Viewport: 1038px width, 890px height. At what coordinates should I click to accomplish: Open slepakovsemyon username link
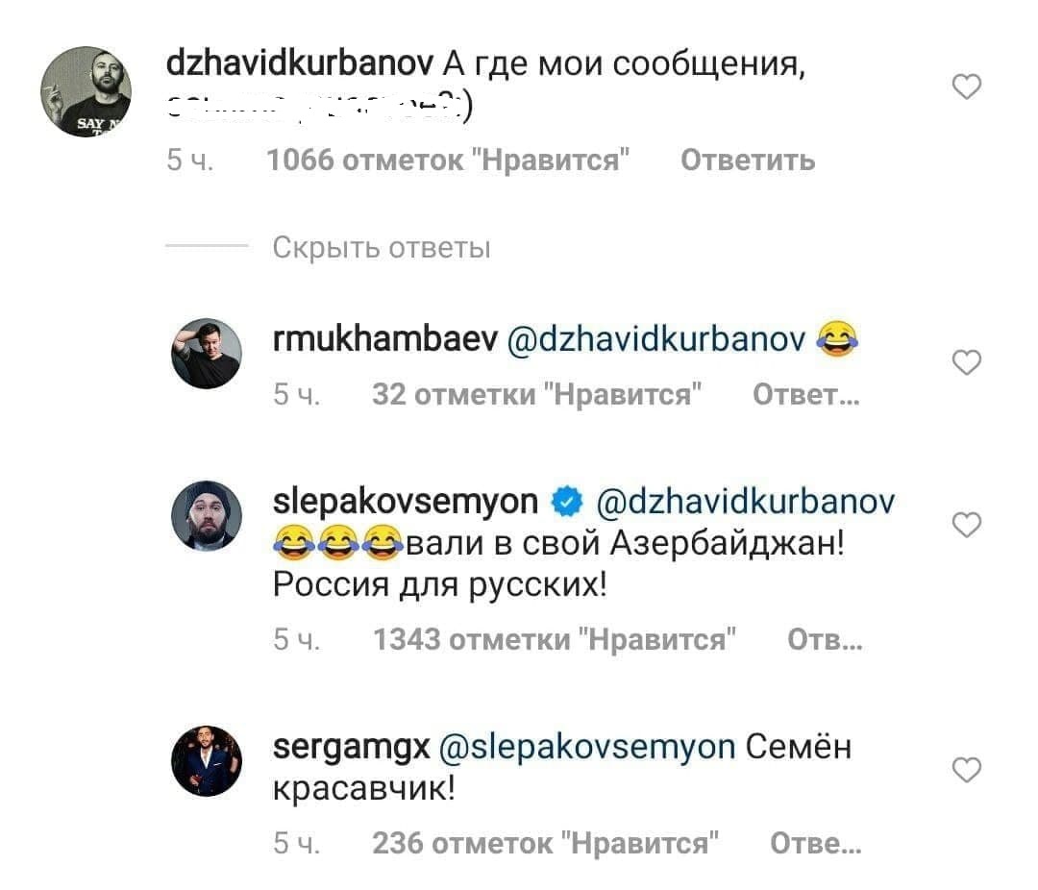(406, 502)
